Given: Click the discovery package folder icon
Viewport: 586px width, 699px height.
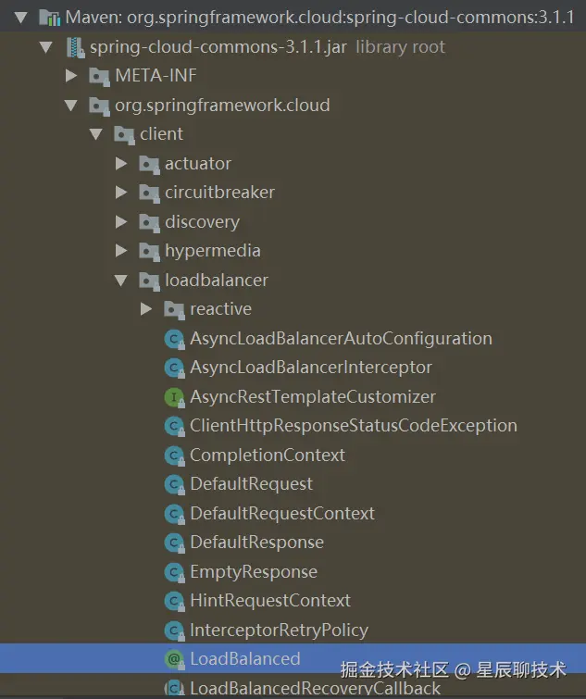Looking at the screenshot, I should click(x=149, y=223).
